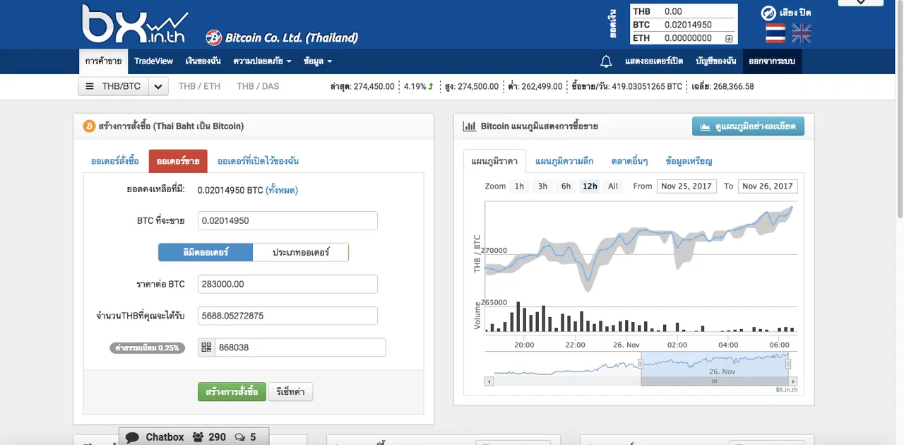
Task: Switch to the THB / ETH pair
Action: point(199,86)
